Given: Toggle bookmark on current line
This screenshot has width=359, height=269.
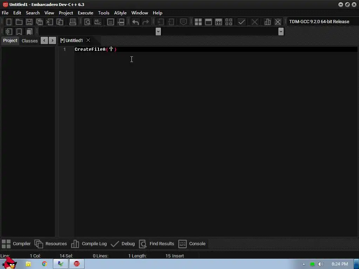Looking at the screenshot, I should pyautogui.click(x=19, y=32).
